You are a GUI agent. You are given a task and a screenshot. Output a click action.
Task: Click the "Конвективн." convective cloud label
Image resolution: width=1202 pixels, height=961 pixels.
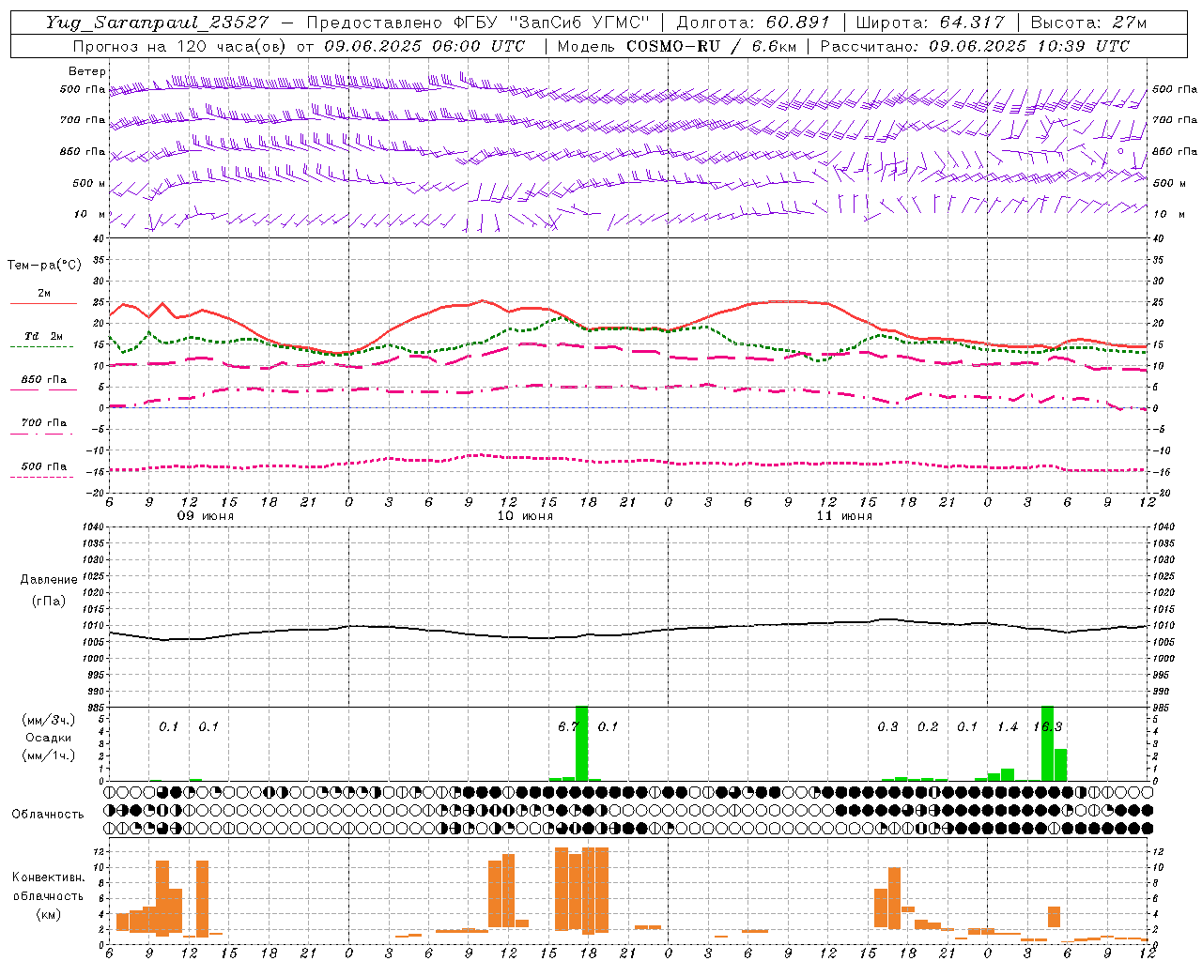pos(48,877)
